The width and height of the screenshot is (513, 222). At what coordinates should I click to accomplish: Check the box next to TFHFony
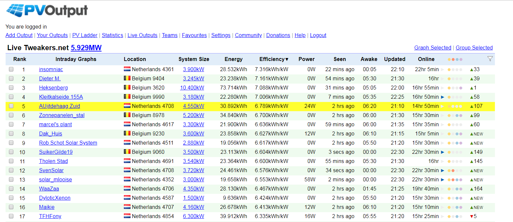point(12,216)
